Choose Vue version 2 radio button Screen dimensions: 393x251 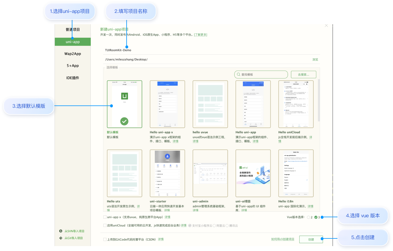point(308,217)
